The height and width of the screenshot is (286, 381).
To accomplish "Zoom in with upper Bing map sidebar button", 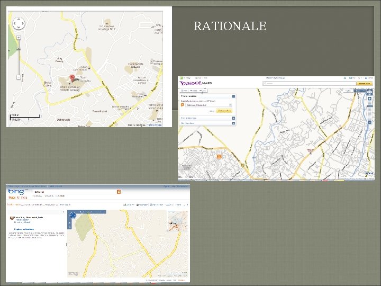I will (69, 222).
